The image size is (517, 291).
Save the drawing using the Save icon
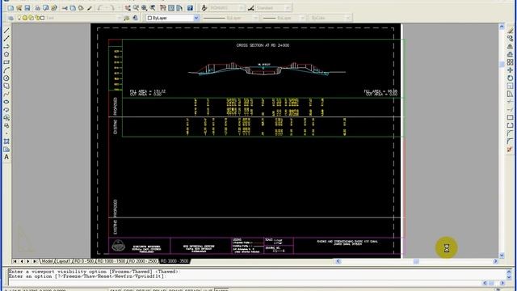(27, 7)
